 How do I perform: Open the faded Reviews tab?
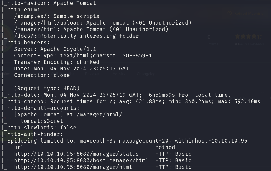click(x=92, y=74)
